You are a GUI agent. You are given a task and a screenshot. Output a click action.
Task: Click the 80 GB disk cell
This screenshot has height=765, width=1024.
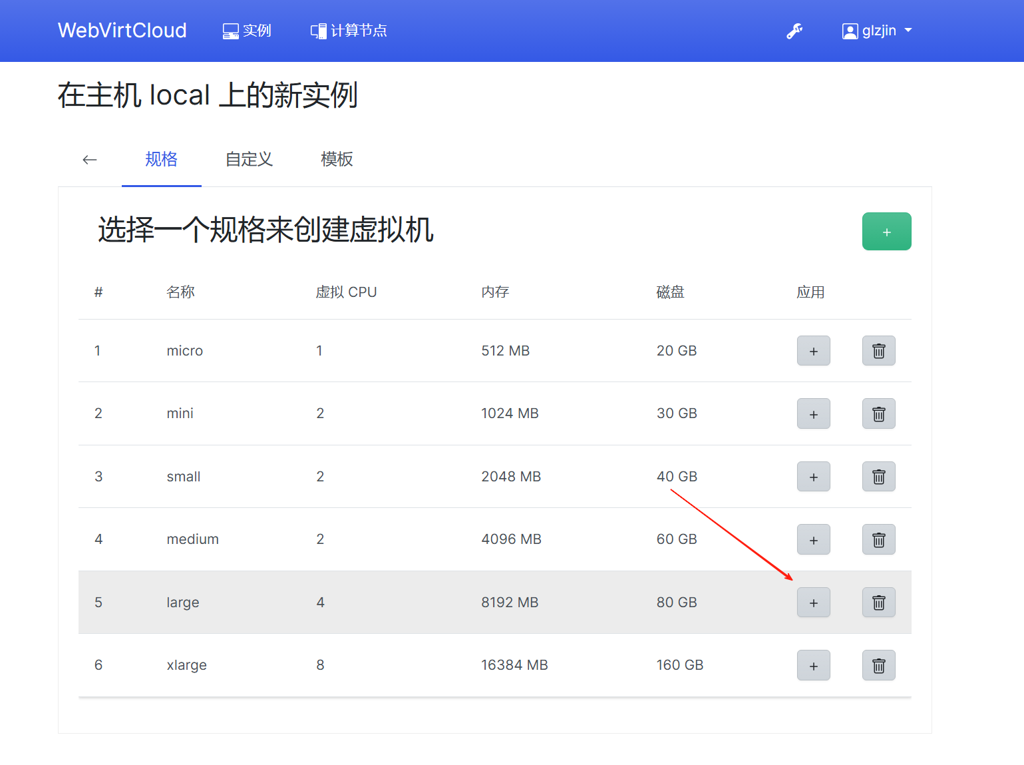pos(677,603)
